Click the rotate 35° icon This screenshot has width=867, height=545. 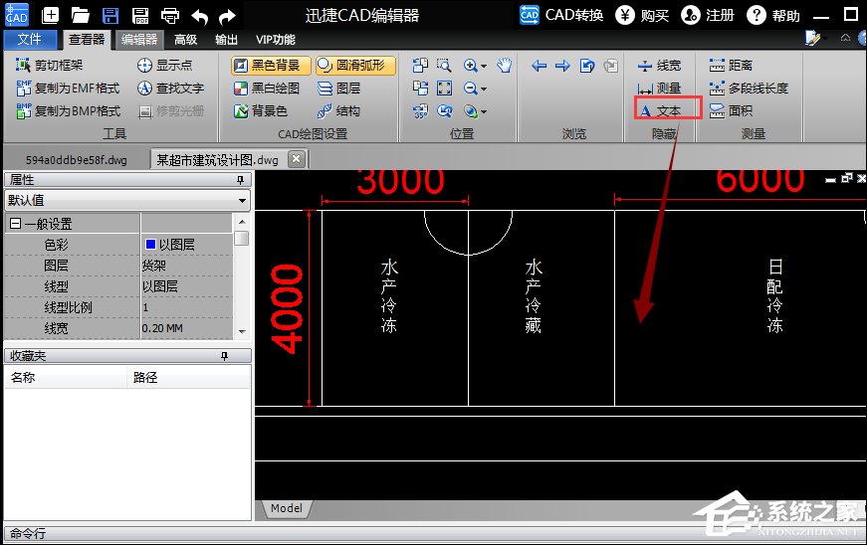(420, 111)
